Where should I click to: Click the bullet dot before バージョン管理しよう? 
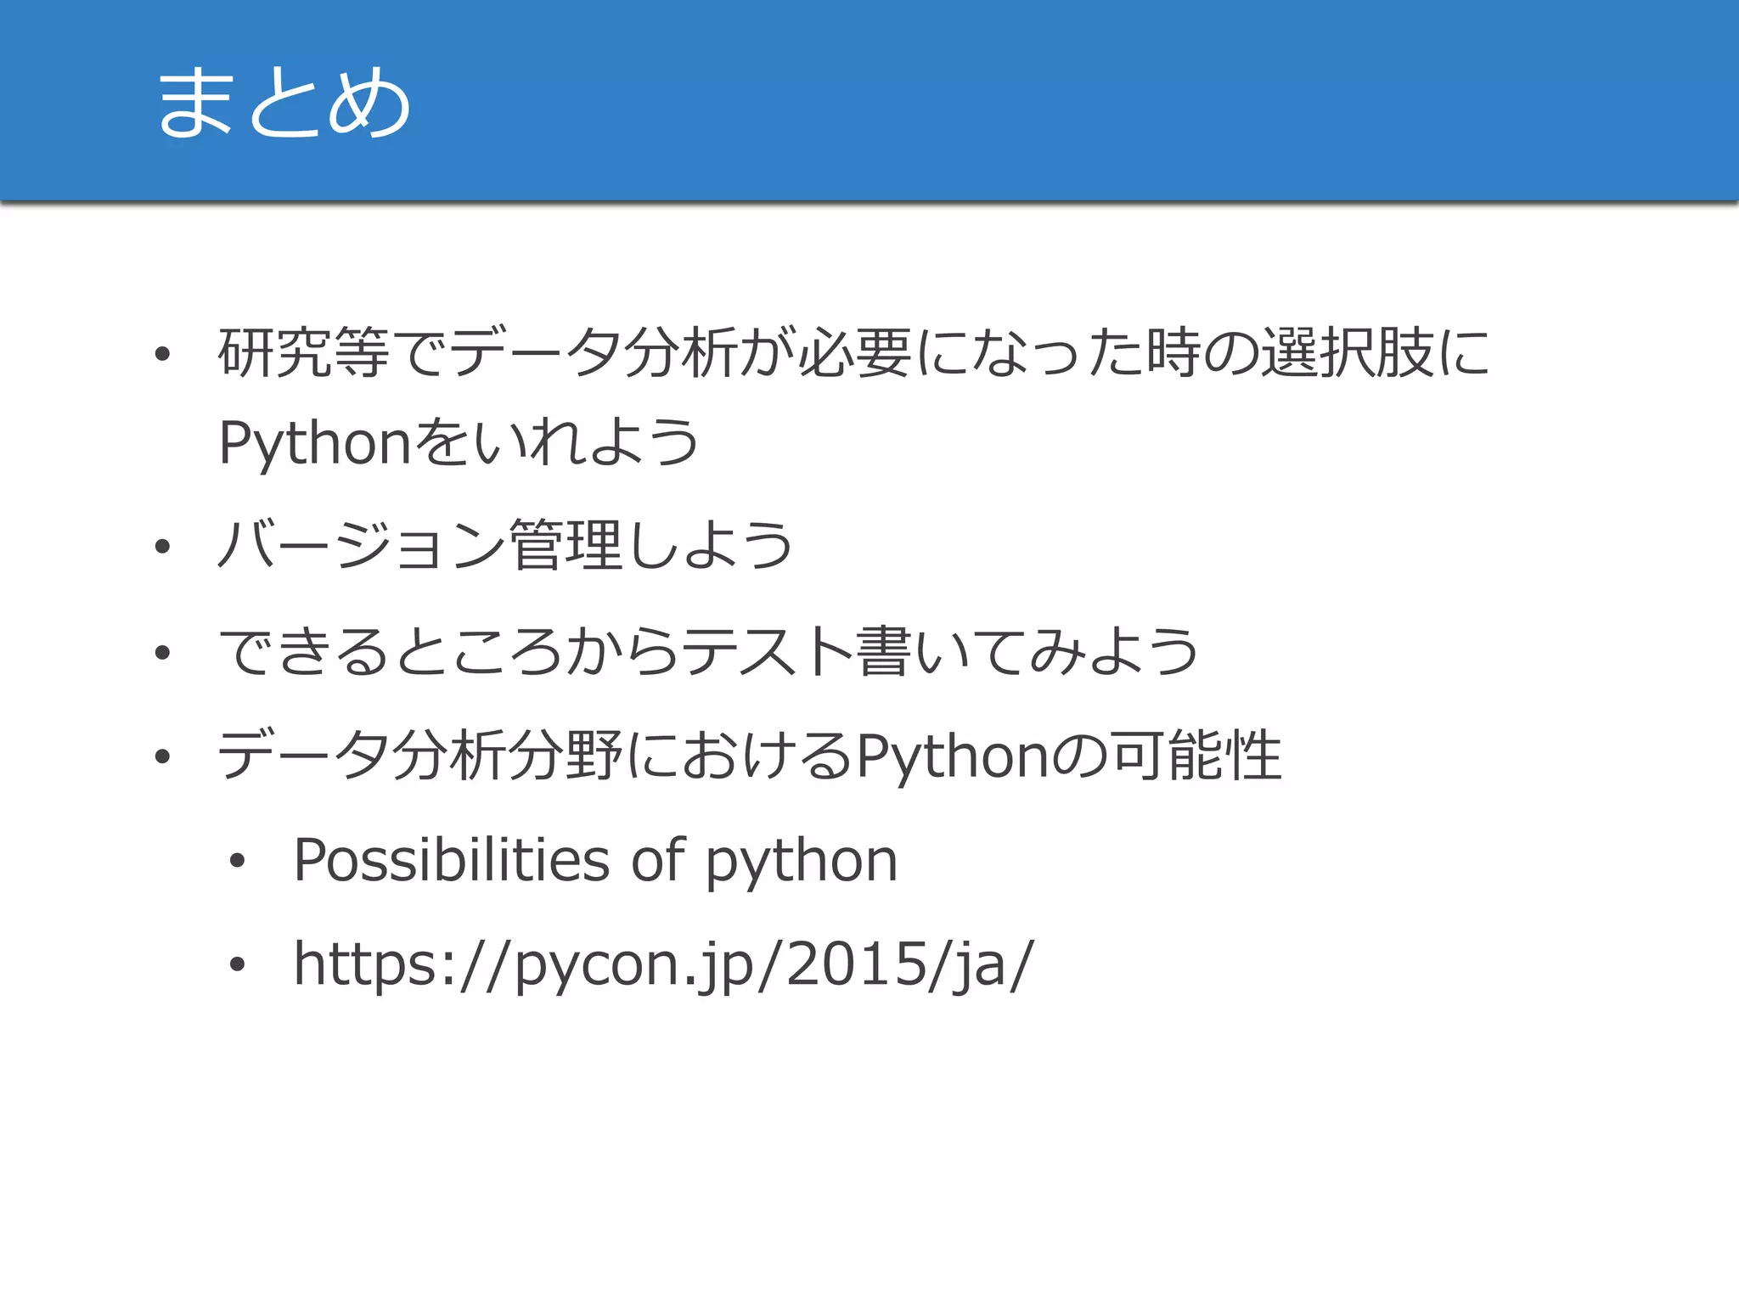pyautogui.click(x=163, y=547)
